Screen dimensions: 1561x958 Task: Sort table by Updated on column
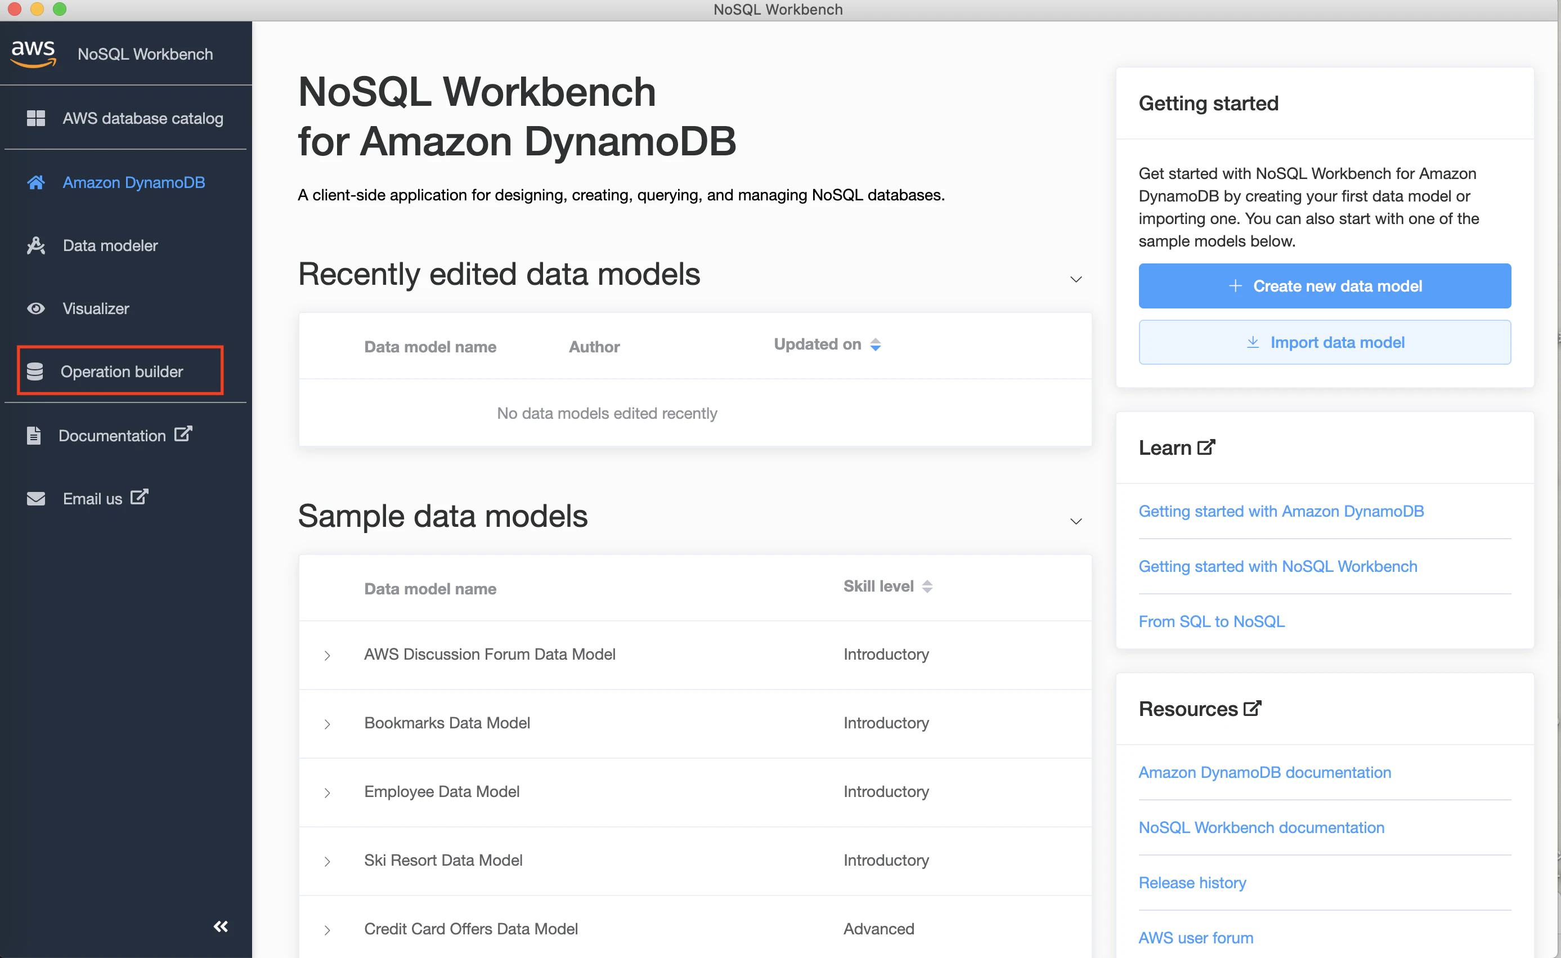coord(875,344)
